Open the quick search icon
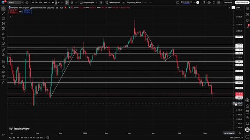The height and width of the screenshot is (140, 250). (204, 3)
